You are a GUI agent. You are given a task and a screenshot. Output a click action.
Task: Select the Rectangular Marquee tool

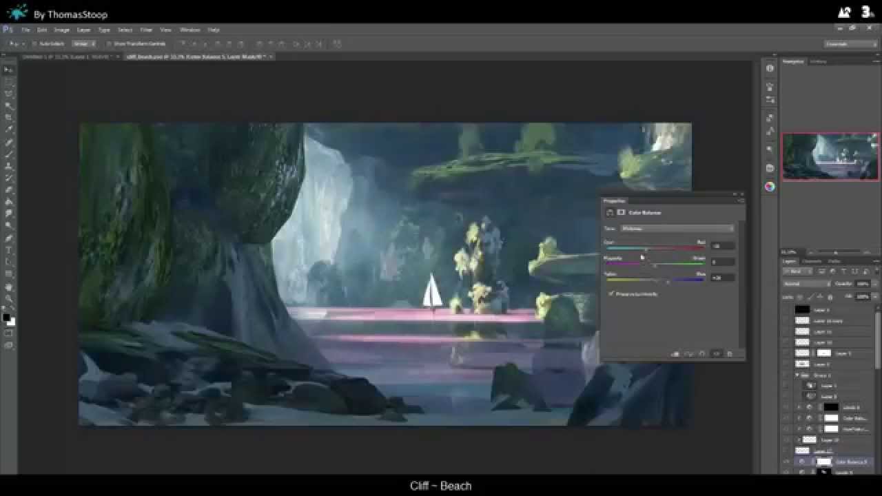click(8, 81)
